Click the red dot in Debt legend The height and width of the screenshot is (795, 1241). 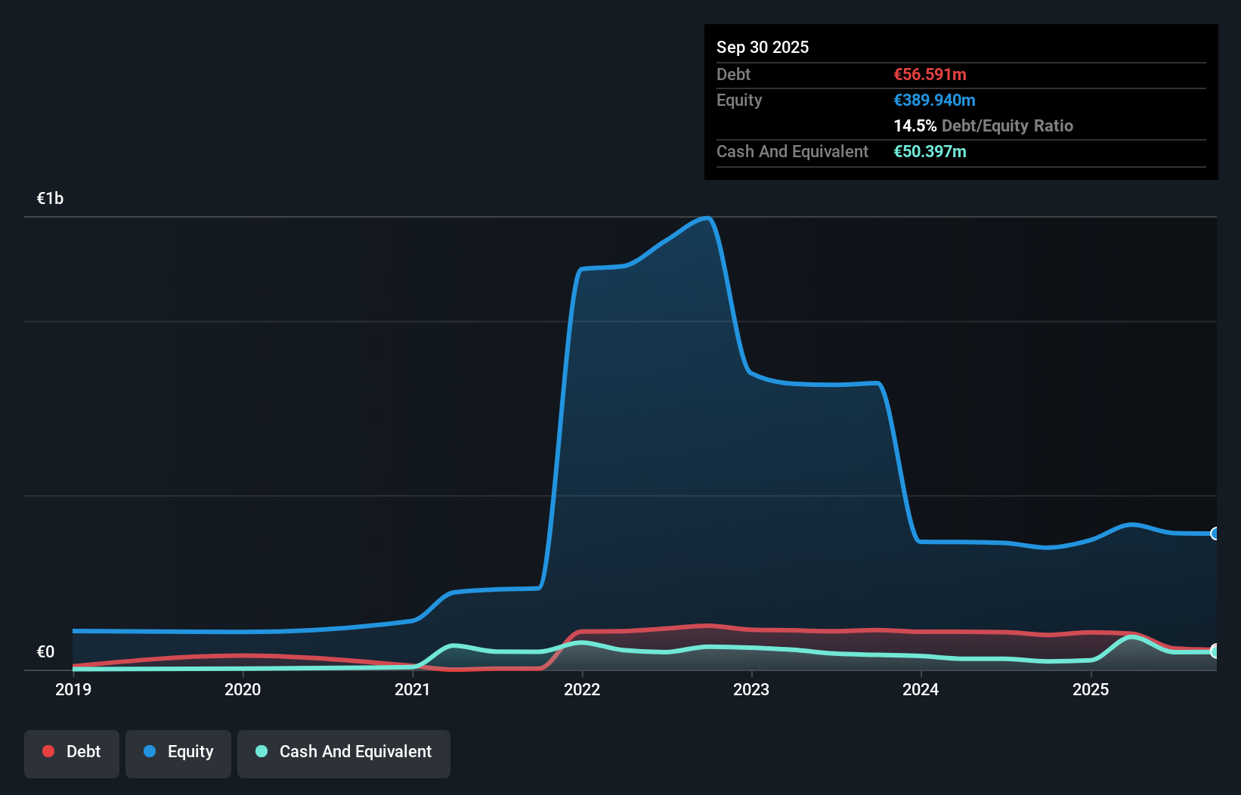48,751
